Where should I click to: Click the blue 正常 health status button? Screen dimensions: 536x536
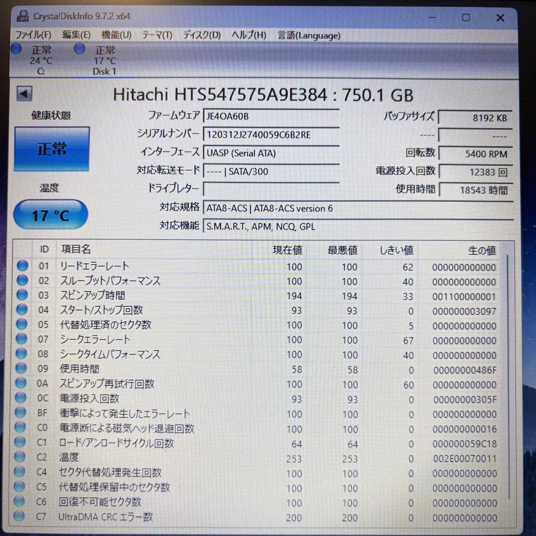(52, 149)
